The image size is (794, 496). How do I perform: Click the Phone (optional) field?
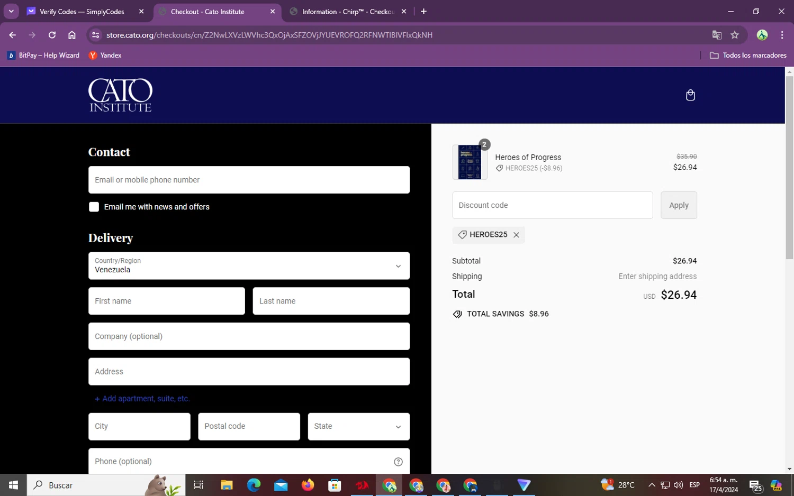pyautogui.click(x=249, y=461)
